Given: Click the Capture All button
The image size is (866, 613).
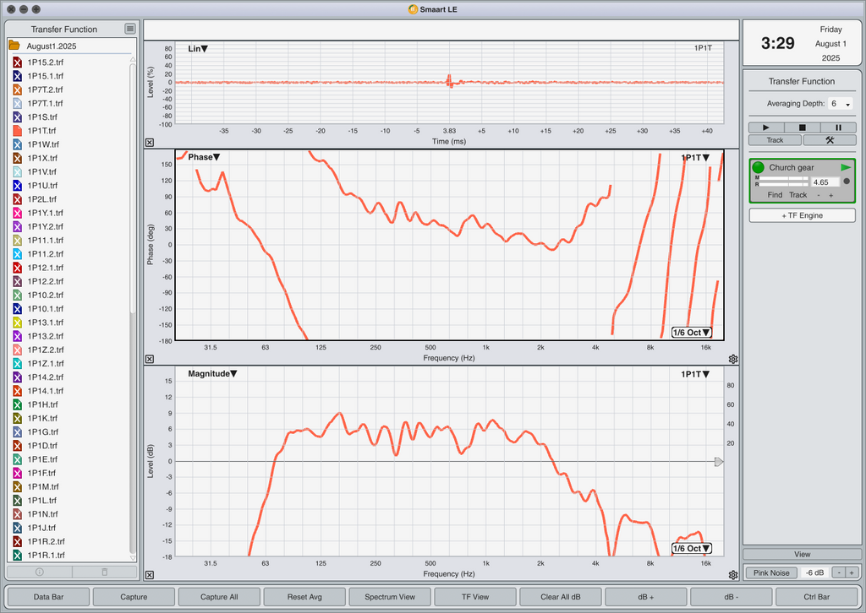Looking at the screenshot, I should point(219,596).
